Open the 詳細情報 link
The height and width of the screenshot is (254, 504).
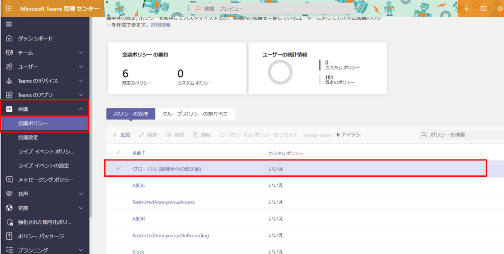pyautogui.click(x=160, y=25)
